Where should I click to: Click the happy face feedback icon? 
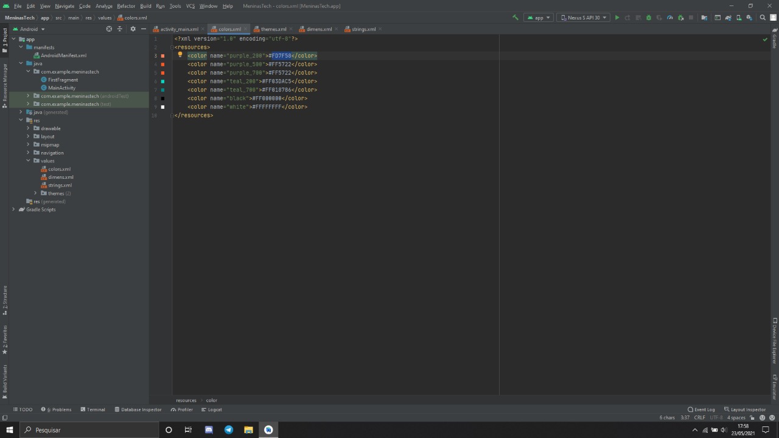(763, 418)
